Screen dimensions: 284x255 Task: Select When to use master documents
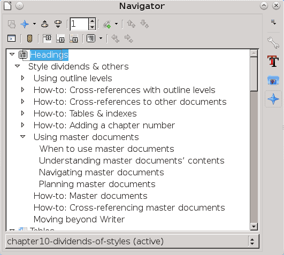(x=106, y=149)
